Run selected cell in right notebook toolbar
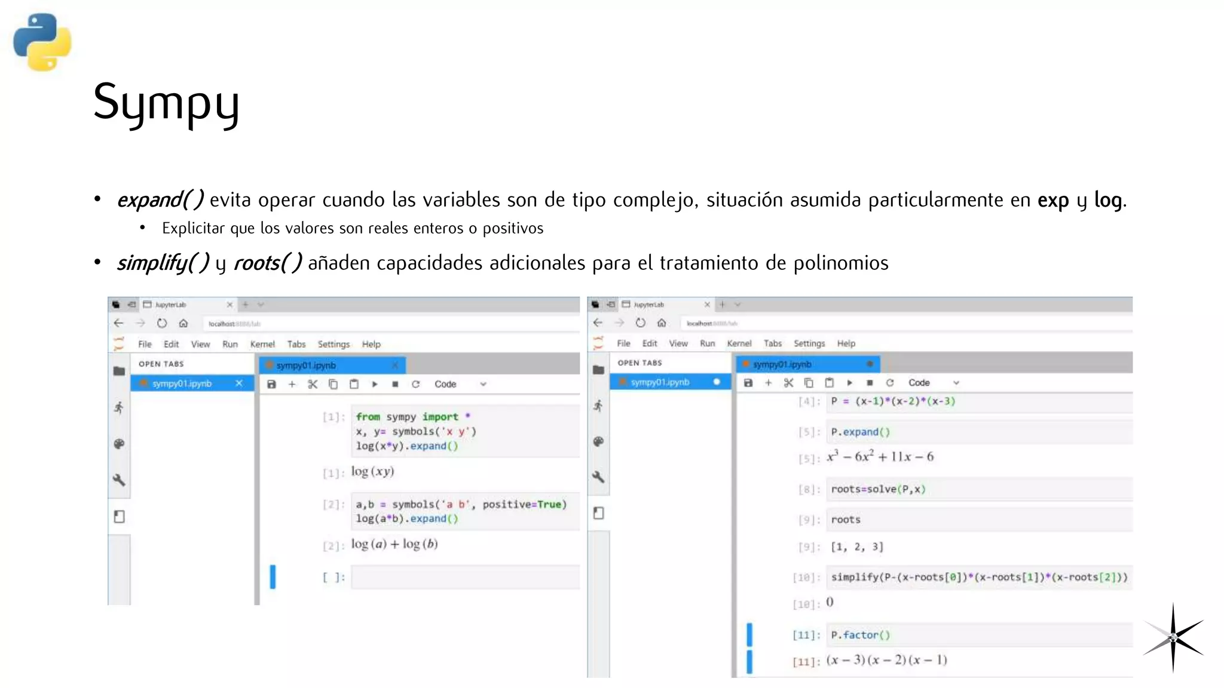The width and height of the screenshot is (1224, 688). point(849,383)
